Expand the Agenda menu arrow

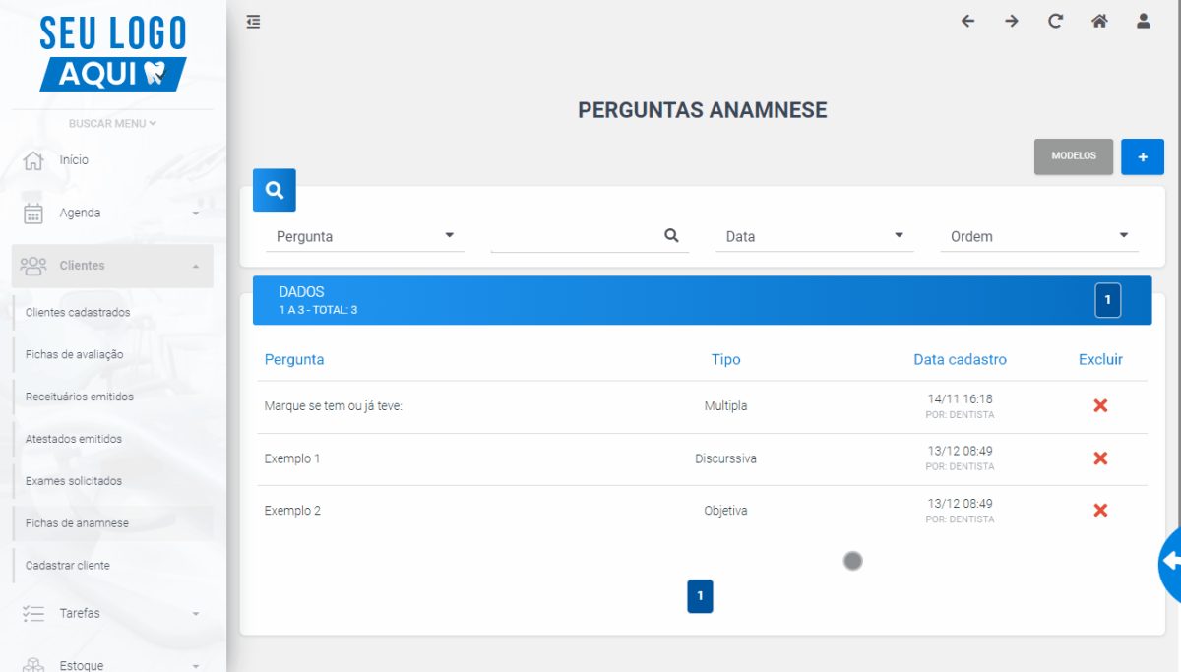[195, 214]
